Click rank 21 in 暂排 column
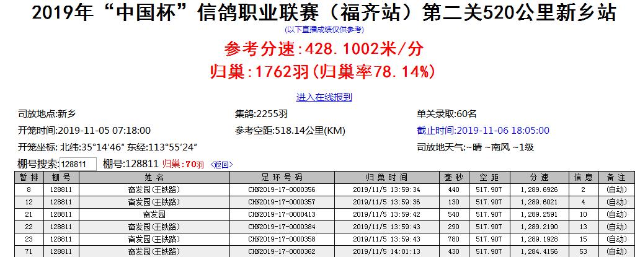 [x=29, y=214]
